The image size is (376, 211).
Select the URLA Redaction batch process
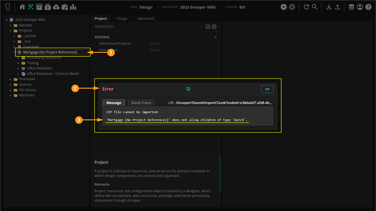pos(39,68)
